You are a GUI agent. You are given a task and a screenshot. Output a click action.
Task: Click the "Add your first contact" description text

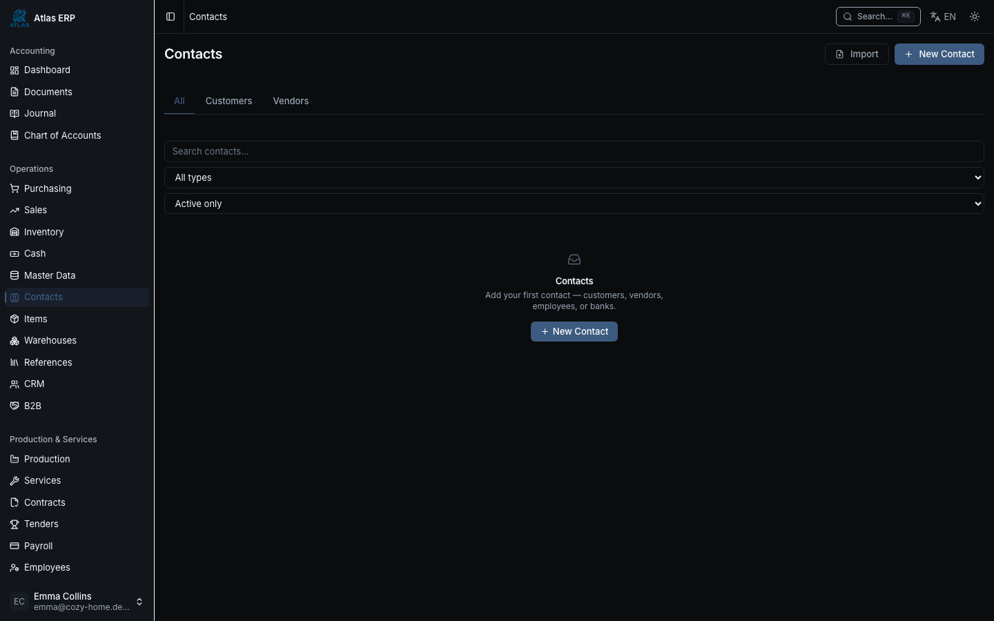click(x=574, y=301)
